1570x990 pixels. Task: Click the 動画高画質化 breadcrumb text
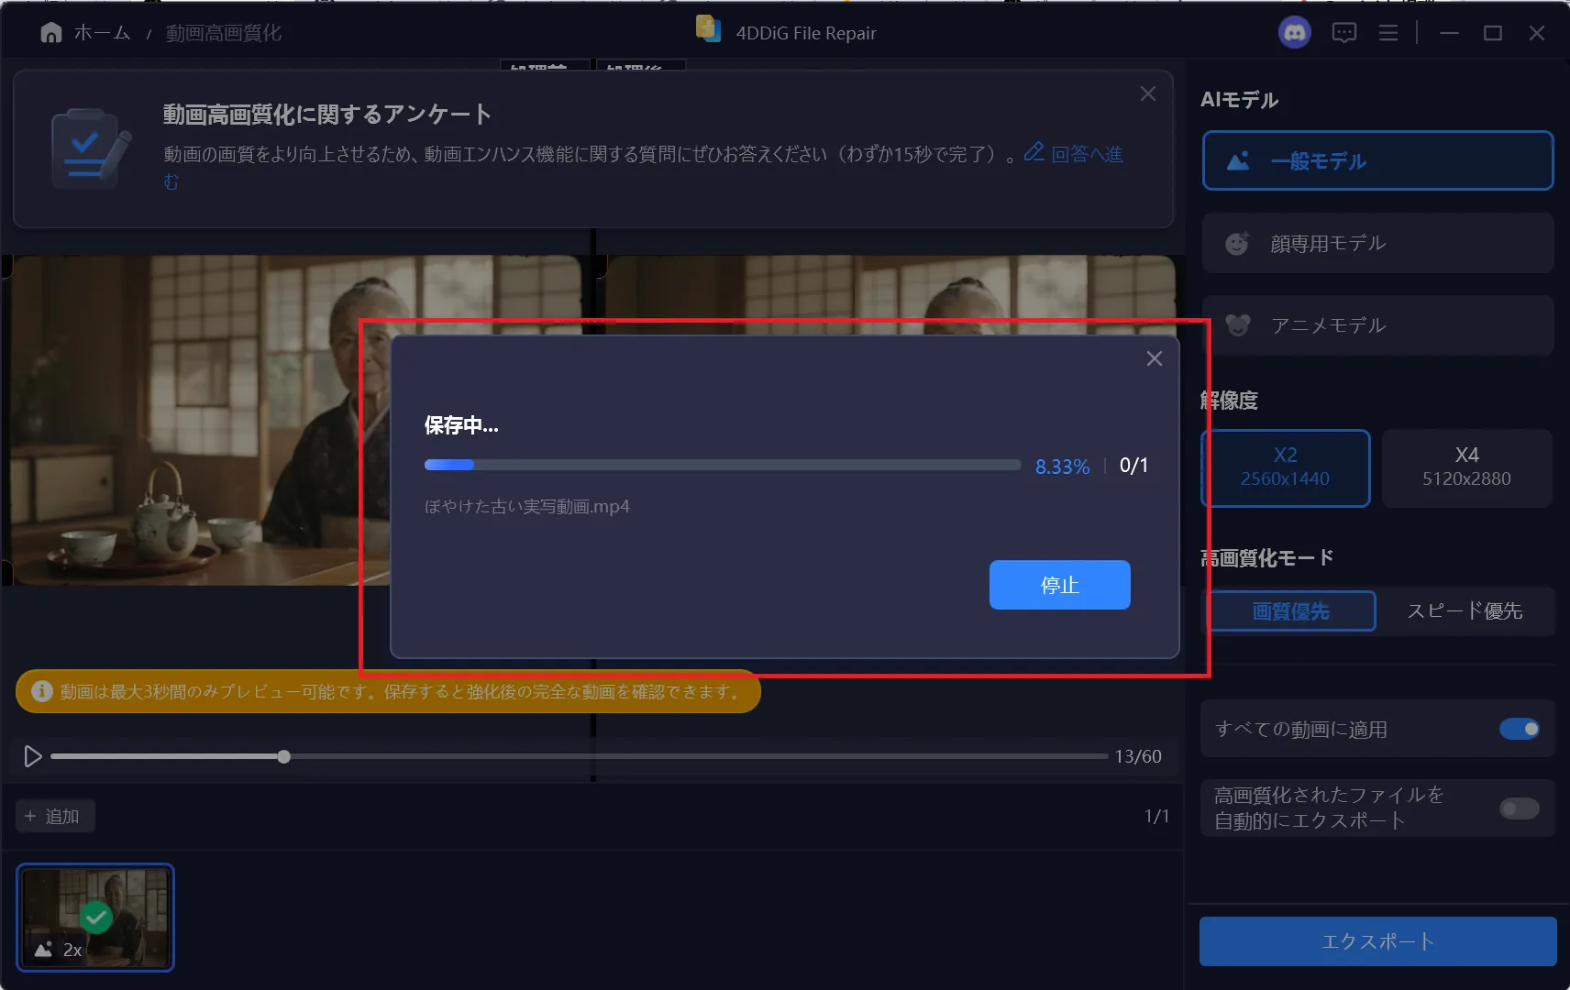coord(223,33)
